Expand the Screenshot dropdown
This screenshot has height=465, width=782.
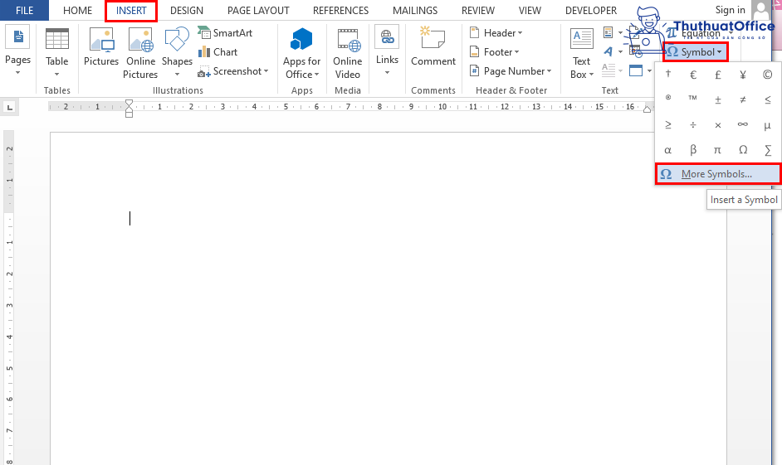pos(234,71)
